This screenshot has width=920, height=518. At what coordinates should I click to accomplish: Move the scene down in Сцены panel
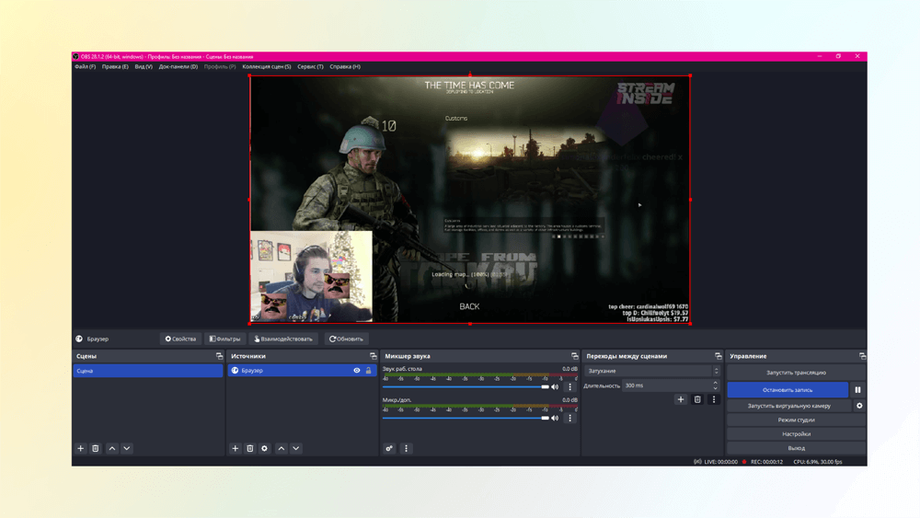click(x=127, y=448)
